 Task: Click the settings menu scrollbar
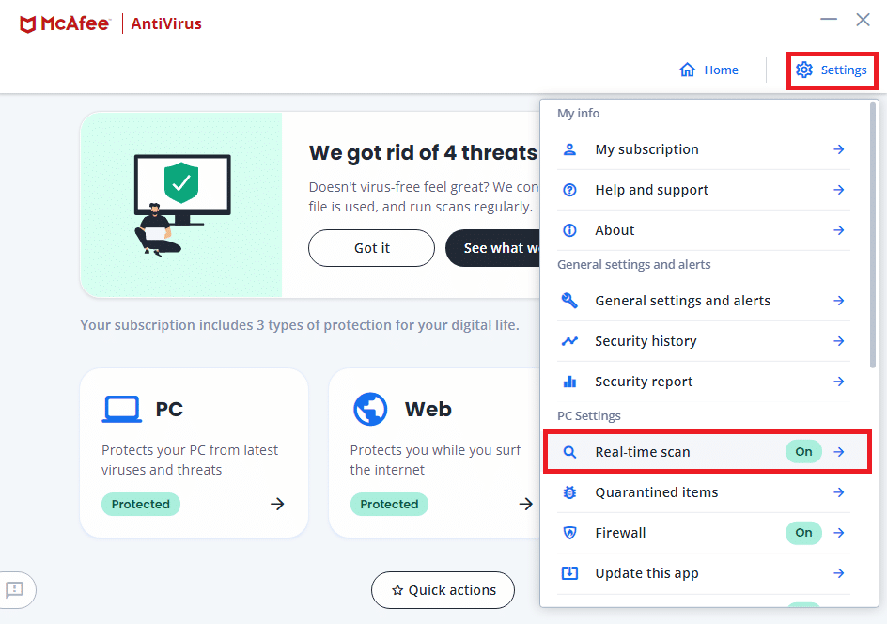873,235
